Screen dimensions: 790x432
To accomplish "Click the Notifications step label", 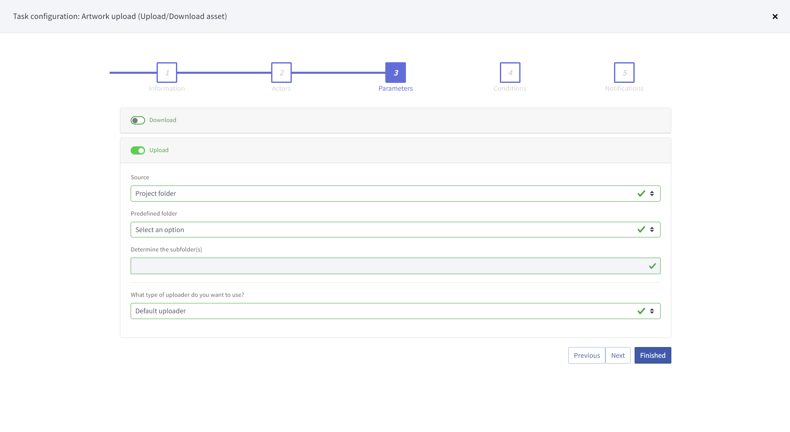I will (624, 89).
